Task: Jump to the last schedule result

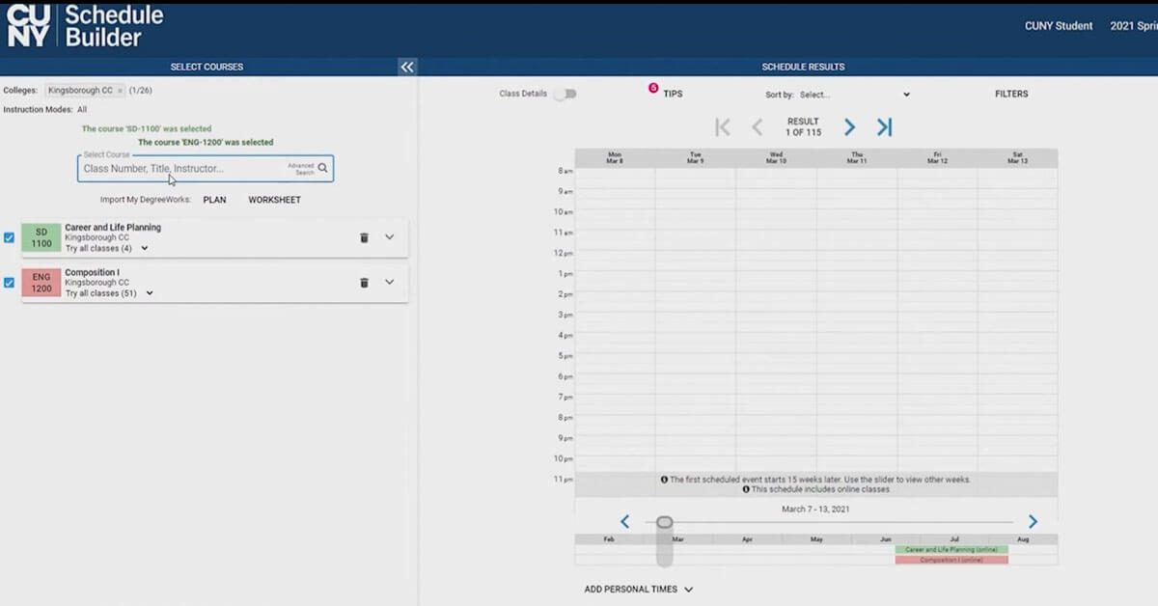Action: click(884, 127)
